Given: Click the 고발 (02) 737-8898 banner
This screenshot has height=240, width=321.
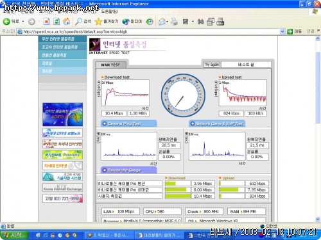Looking at the screenshot, I should coord(62,198).
